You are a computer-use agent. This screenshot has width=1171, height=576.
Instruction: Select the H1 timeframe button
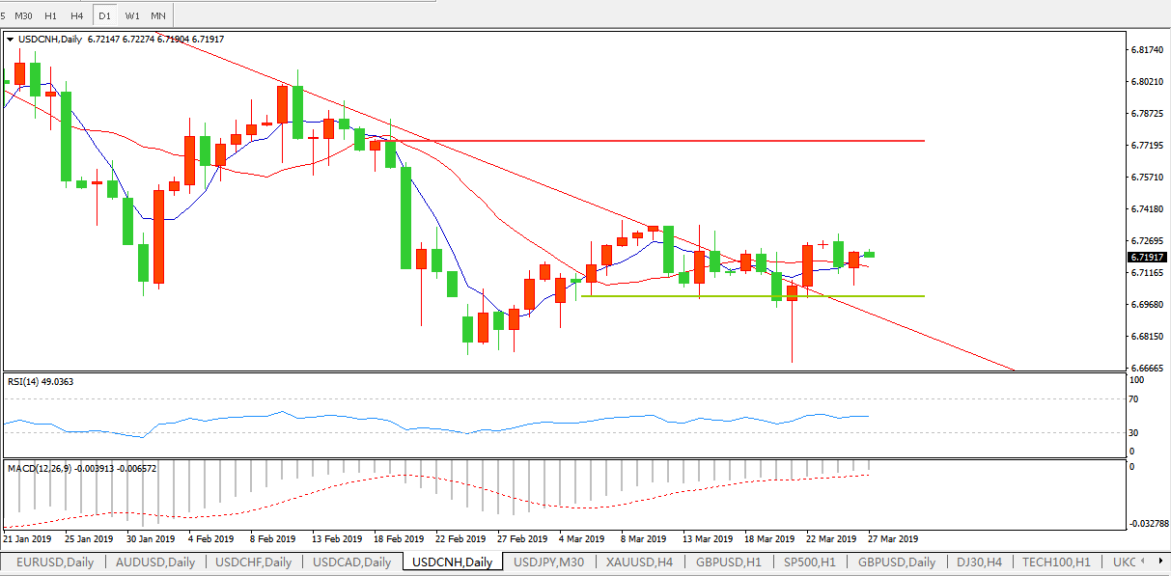51,16
